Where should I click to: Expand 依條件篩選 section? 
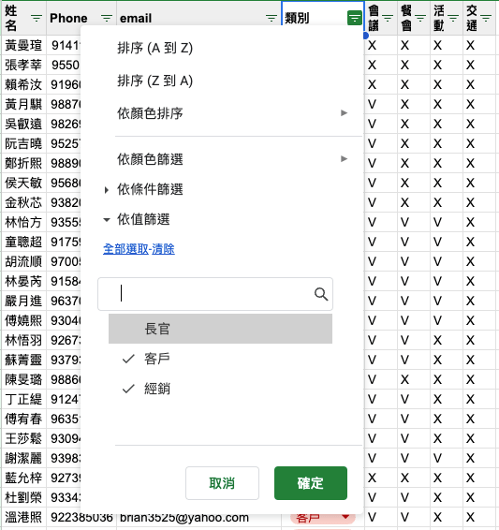(107, 190)
